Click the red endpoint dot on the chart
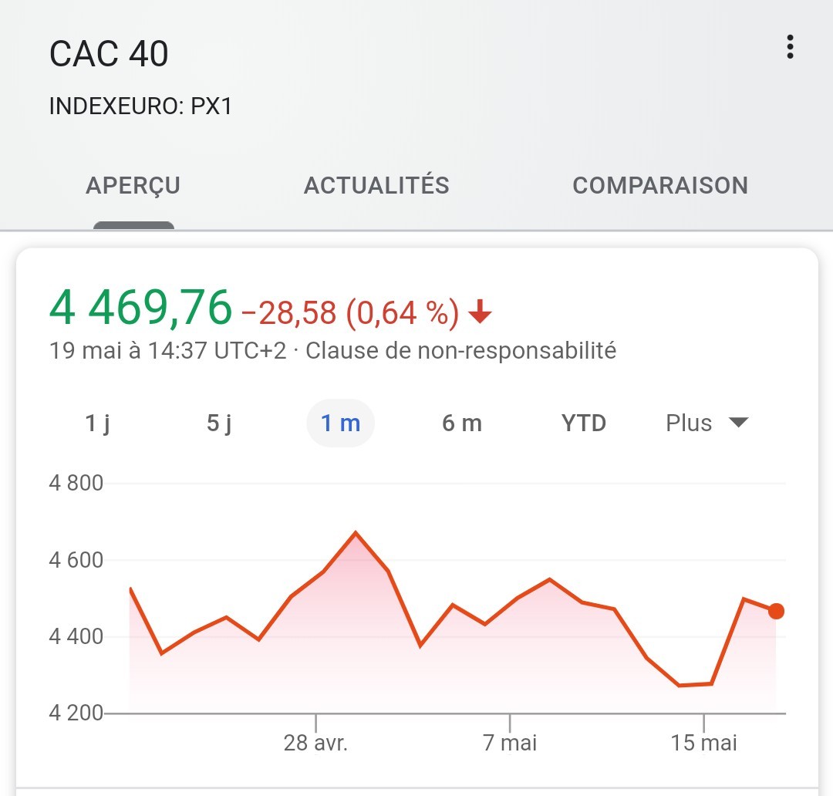 pyautogui.click(x=776, y=612)
